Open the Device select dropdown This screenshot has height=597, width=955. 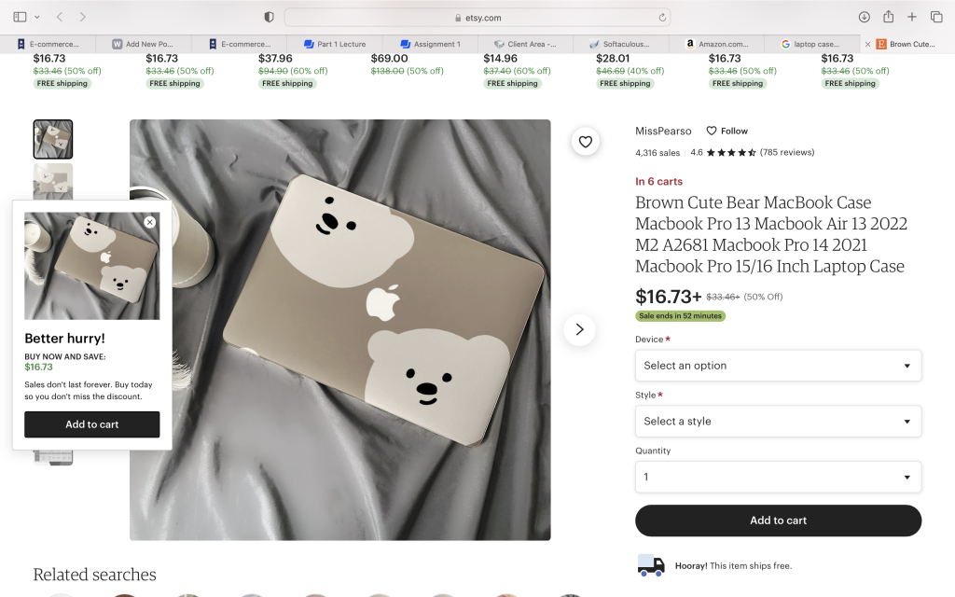coord(778,366)
